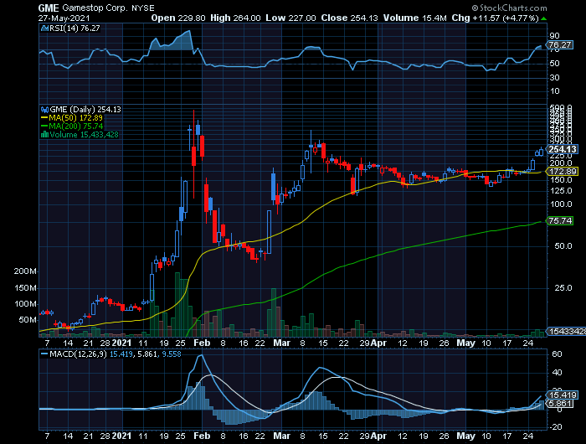586x444 pixels.
Task: Click the green up-arrow beside Chg percentage
Action: point(544,18)
